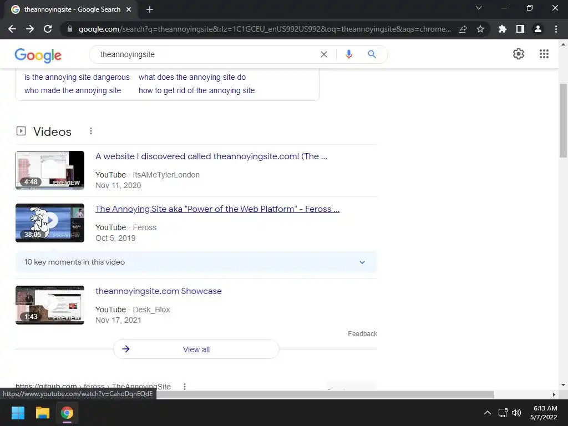The height and width of the screenshot is (426, 568).
Task: Play the 4:48 video thumbnail
Action: coord(50,170)
